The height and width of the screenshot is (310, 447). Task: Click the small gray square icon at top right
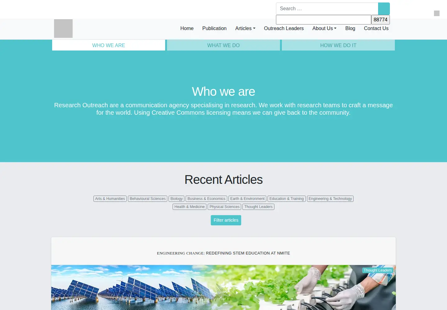pyautogui.click(x=437, y=13)
